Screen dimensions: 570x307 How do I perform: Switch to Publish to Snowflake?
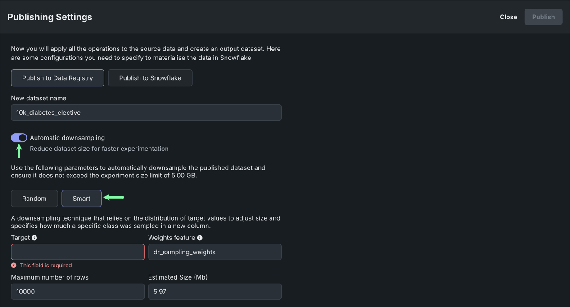[x=150, y=78]
